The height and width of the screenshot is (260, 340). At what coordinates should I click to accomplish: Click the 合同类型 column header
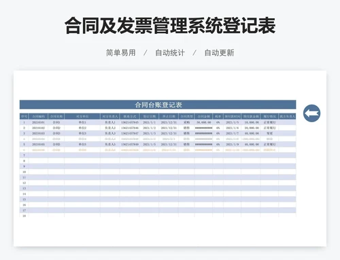click(186, 117)
